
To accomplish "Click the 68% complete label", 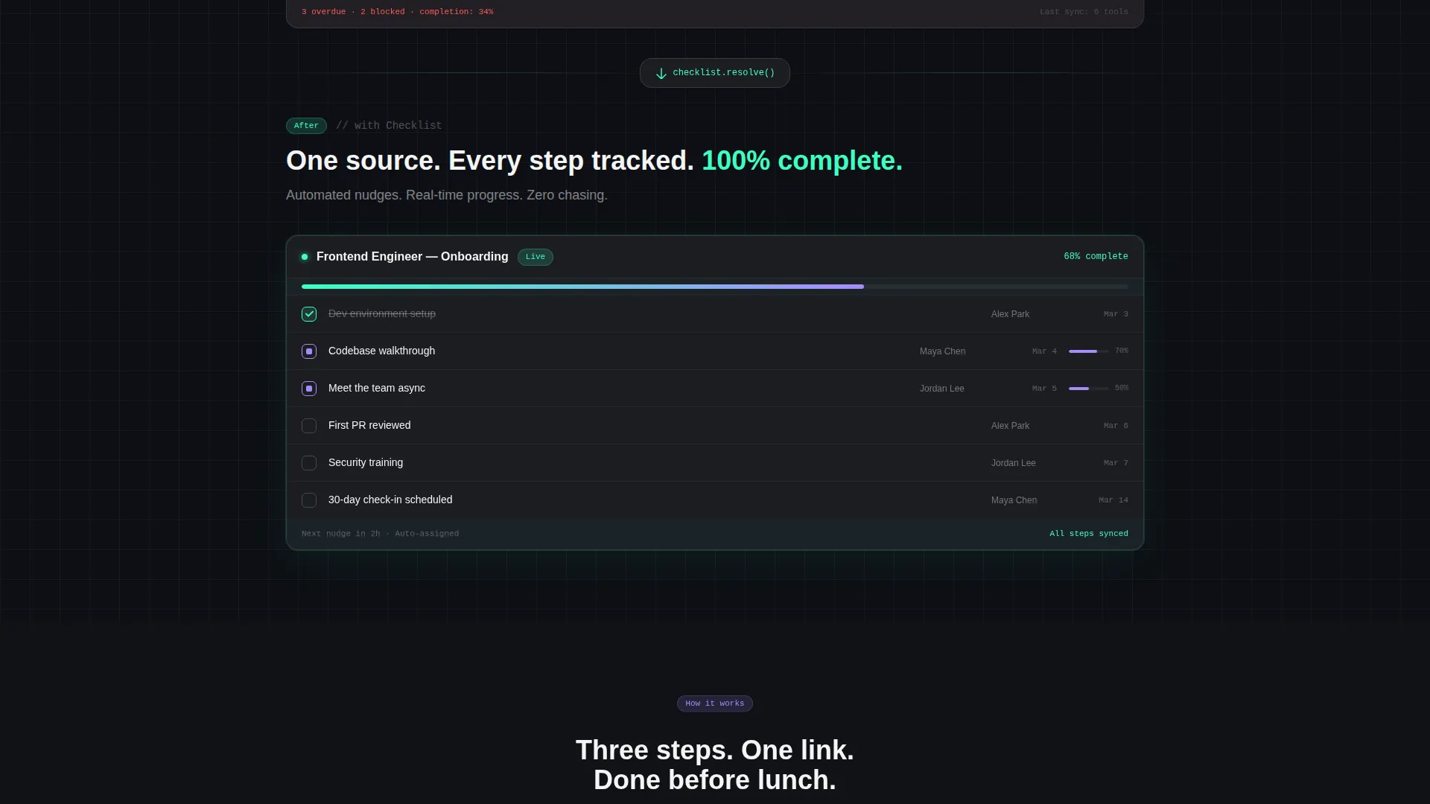I will [x=1096, y=256].
